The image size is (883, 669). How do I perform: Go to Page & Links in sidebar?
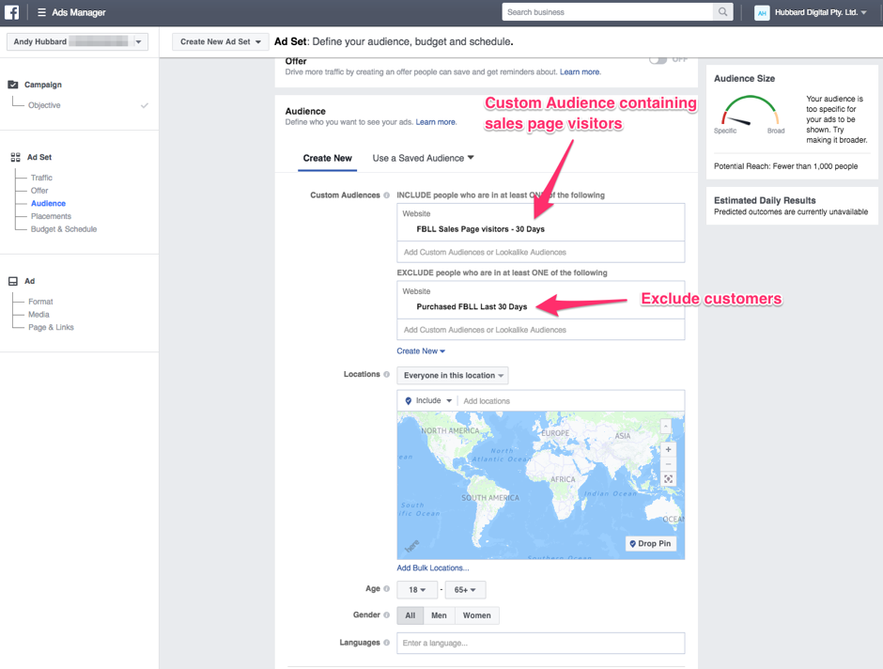[51, 327]
